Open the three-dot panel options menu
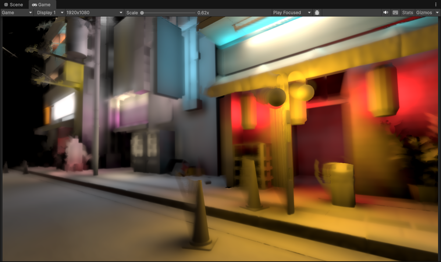The height and width of the screenshot is (262, 441). [436, 4]
